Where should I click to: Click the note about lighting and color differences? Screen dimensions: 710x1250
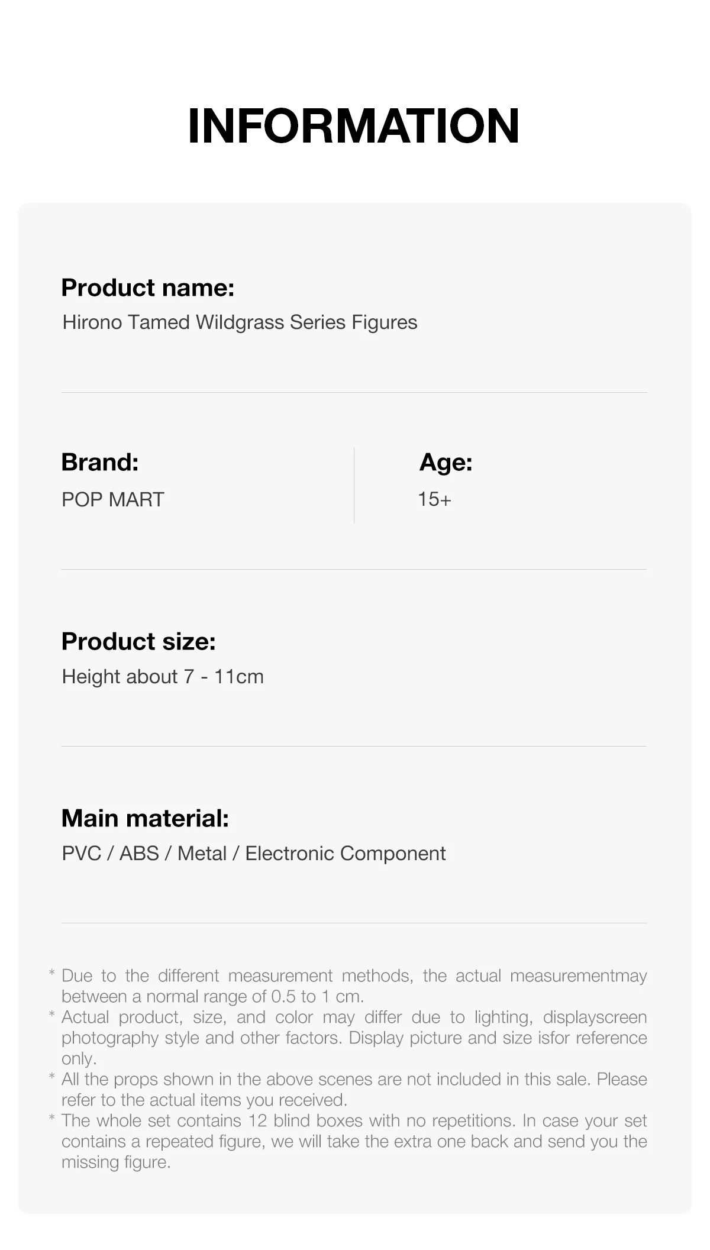354,1038
